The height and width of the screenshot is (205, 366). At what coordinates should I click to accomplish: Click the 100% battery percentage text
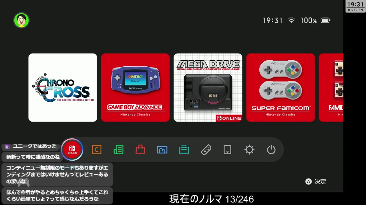tap(309, 20)
